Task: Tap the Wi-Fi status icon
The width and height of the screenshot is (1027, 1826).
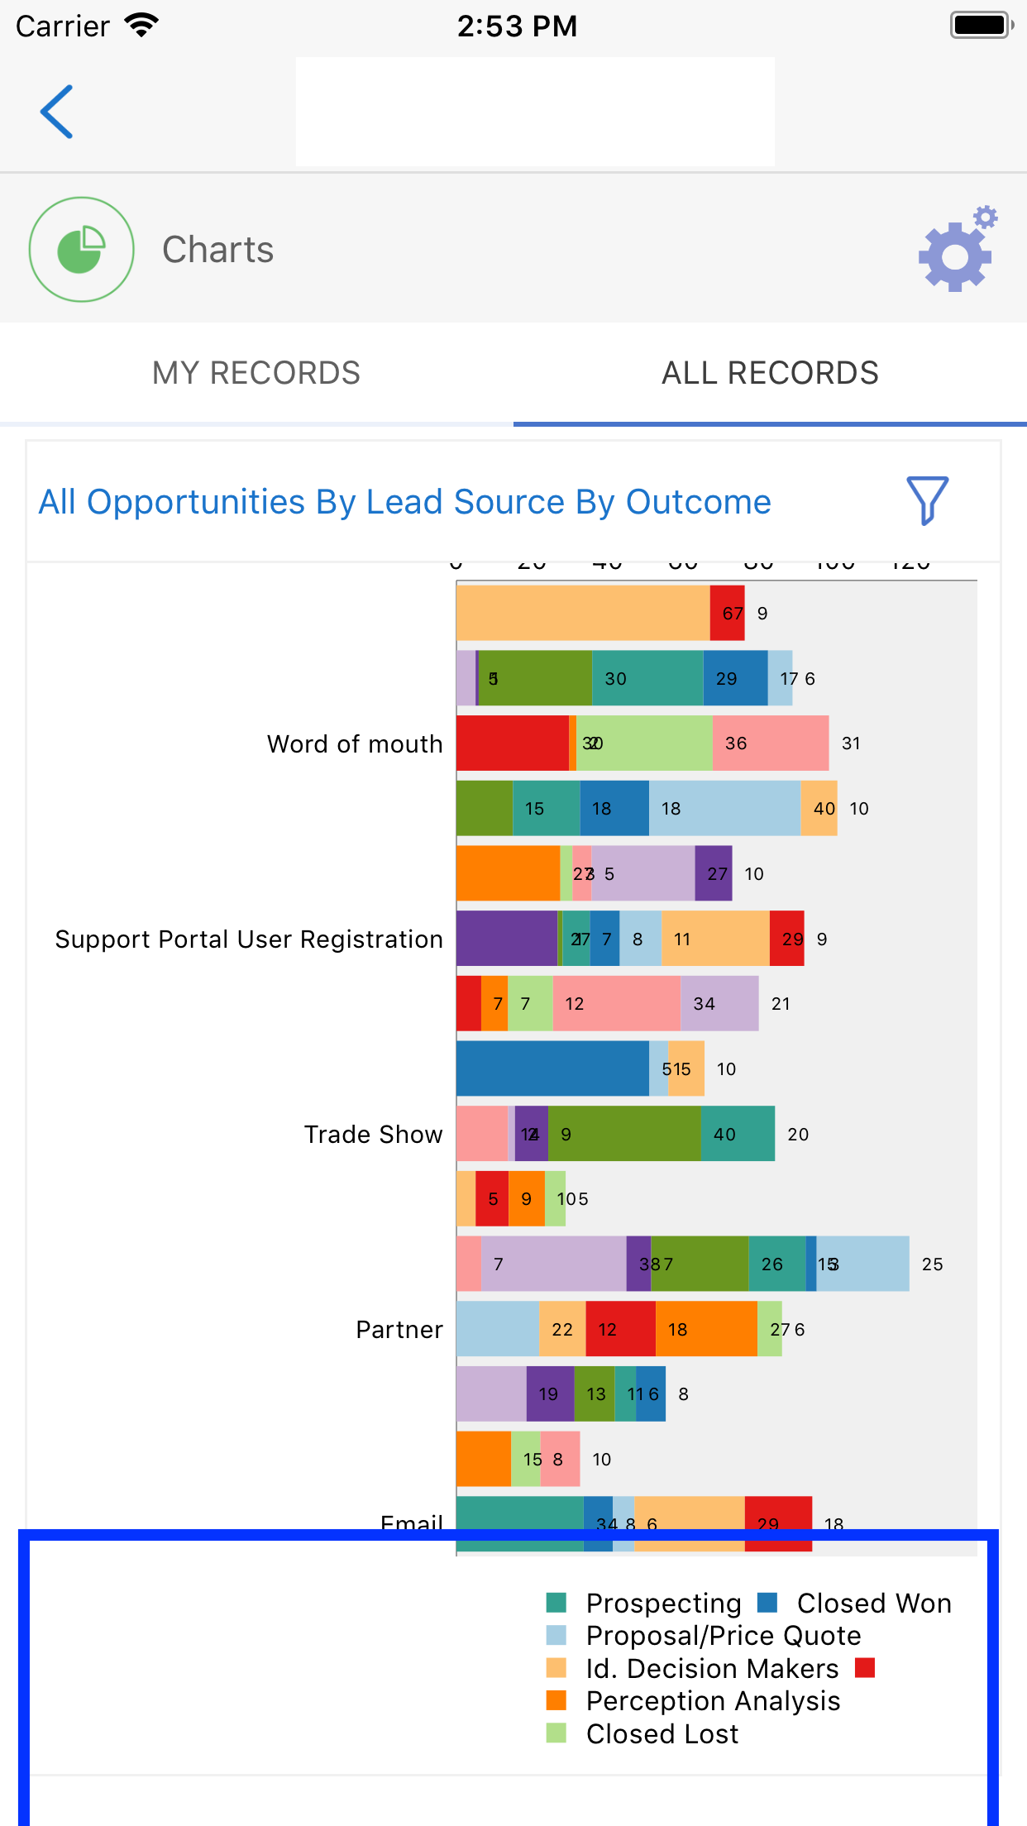Action: [142, 25]
